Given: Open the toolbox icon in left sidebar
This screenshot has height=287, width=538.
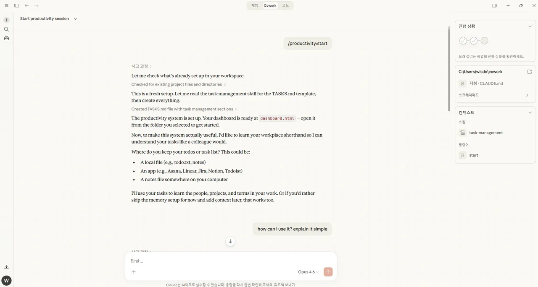Looking at the screenshot, I should [x=6, y=38].
